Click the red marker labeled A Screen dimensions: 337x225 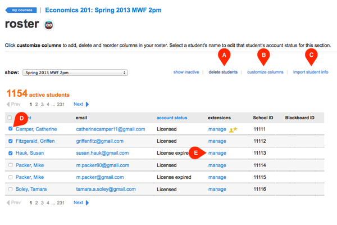(x=225, y=56)
